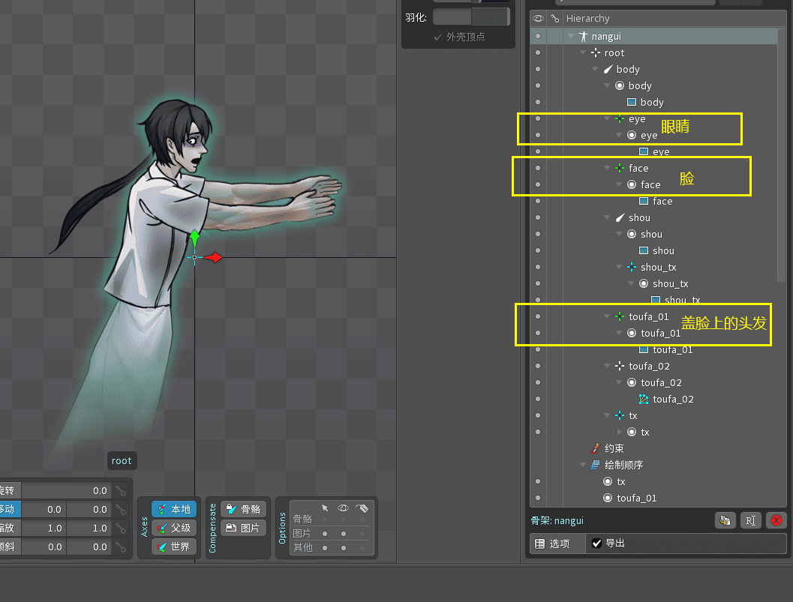Click the 骨骼 compensate button
This screenshot has height=602, width=793.
243,509
